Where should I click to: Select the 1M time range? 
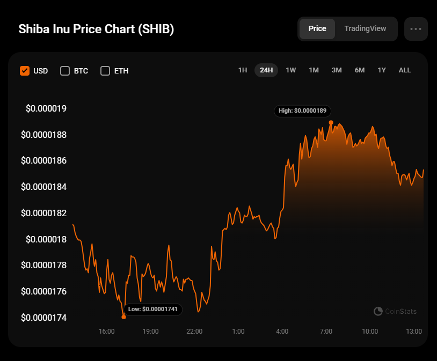314,70
